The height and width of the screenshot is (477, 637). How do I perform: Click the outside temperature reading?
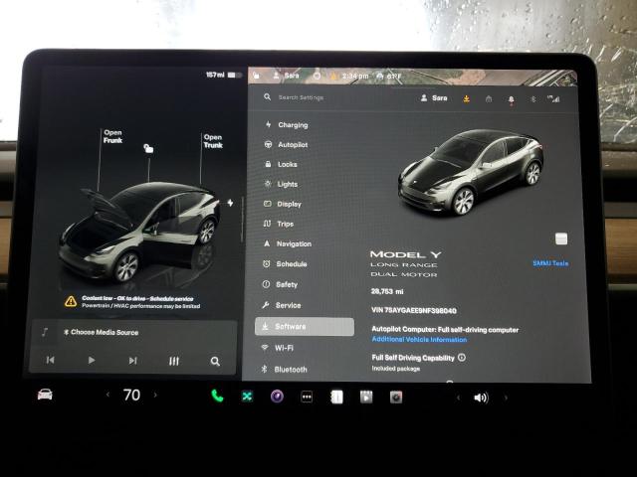pos(394,77)
